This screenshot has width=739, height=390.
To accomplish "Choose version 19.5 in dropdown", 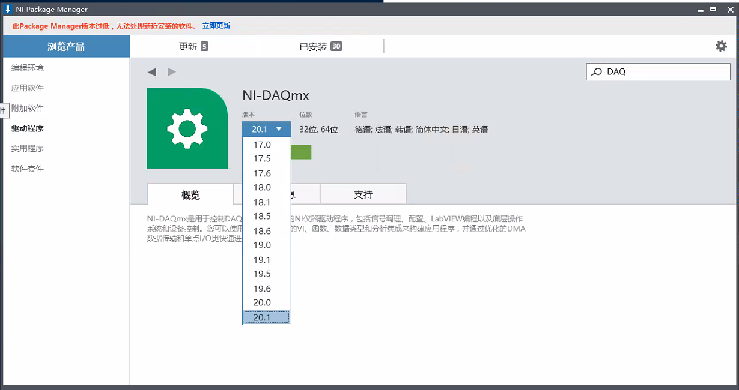I will pyautogui.click(x=262, y=274).
